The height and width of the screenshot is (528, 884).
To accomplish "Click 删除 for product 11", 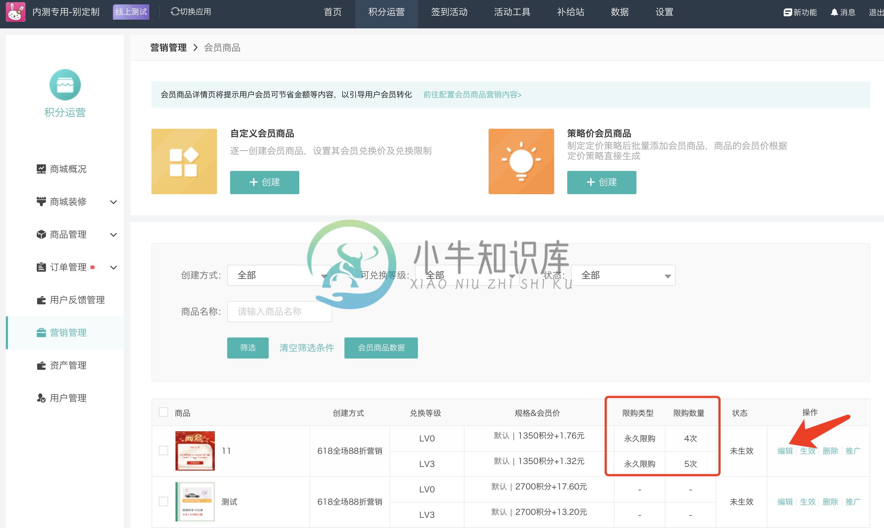I will pyautogui.click(x=830, y=451).
